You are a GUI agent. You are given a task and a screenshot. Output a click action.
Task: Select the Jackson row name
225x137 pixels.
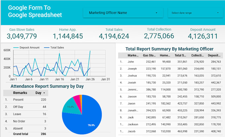point(133,124)
